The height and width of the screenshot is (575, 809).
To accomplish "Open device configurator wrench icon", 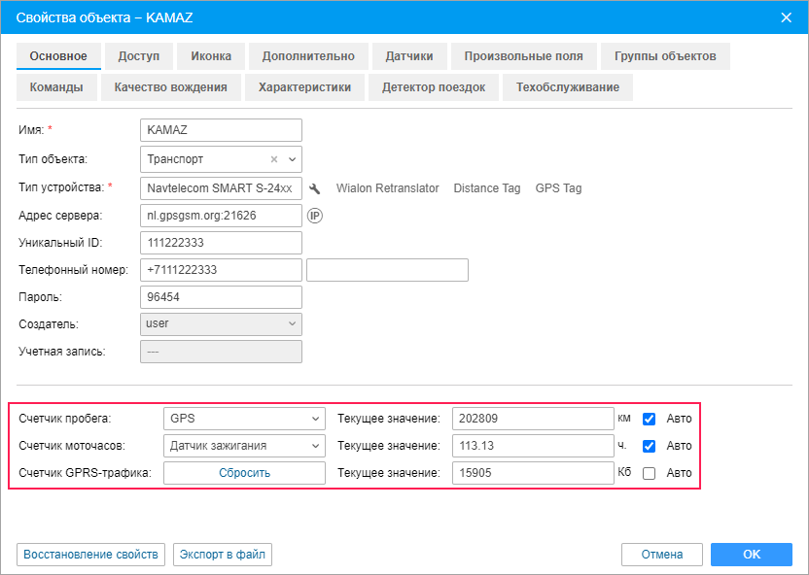I will click(x=314, y=188).
